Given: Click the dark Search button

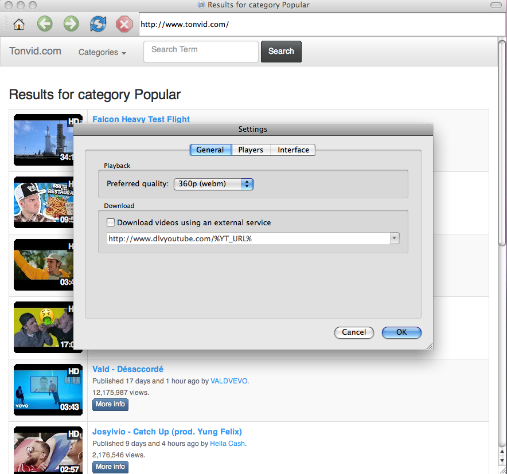Looking at the screenshot, I should [x=281, y=52].
